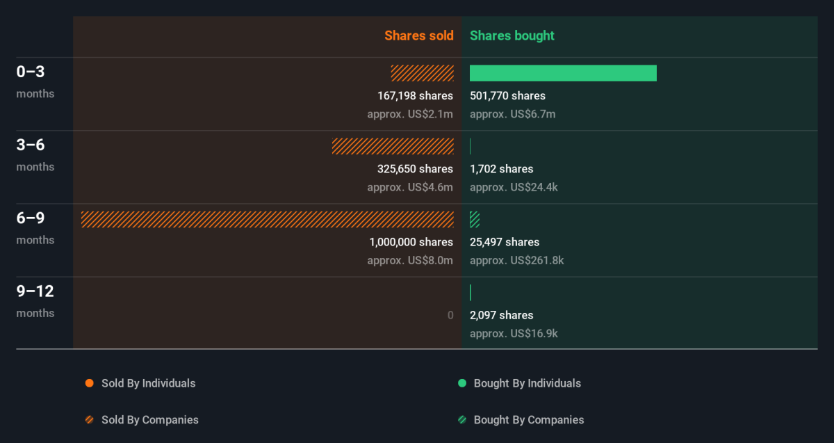
Task: Click the 1,000,000 shares sold value
Action: pos(411,242)
